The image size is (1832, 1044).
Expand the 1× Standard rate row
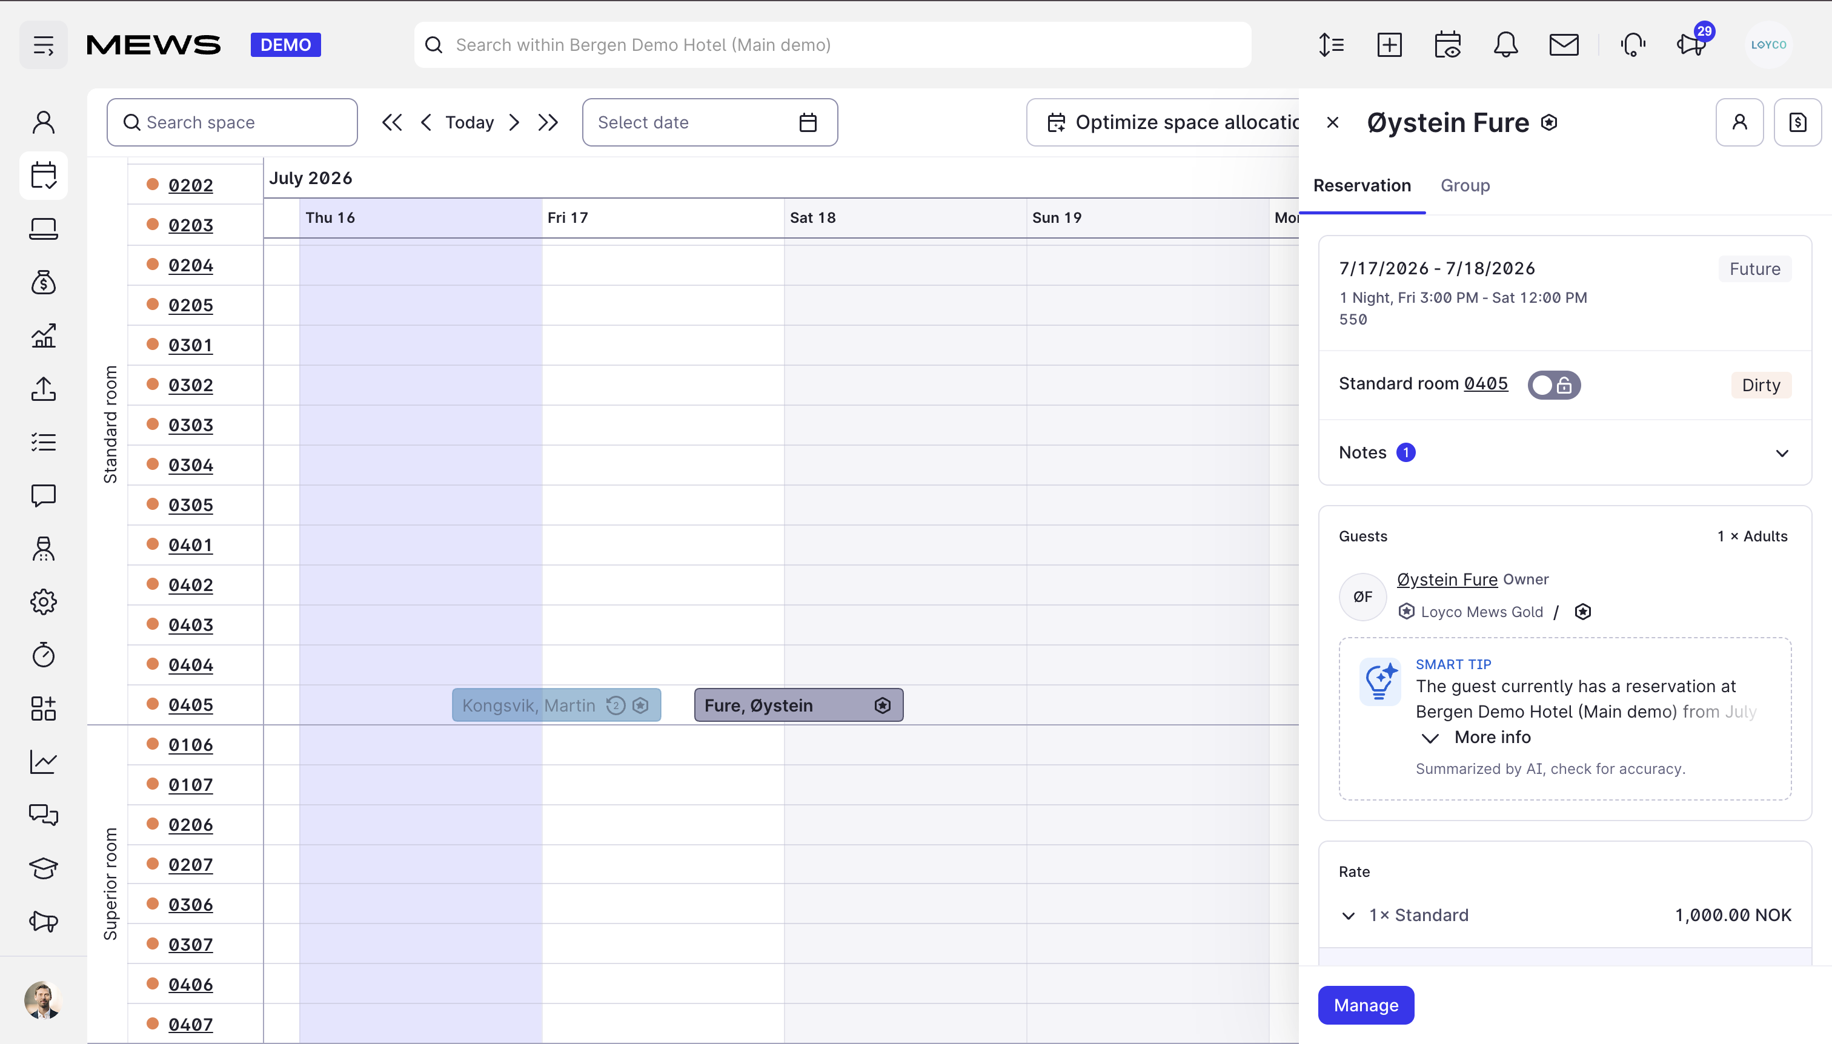[x=1565, y=916]
